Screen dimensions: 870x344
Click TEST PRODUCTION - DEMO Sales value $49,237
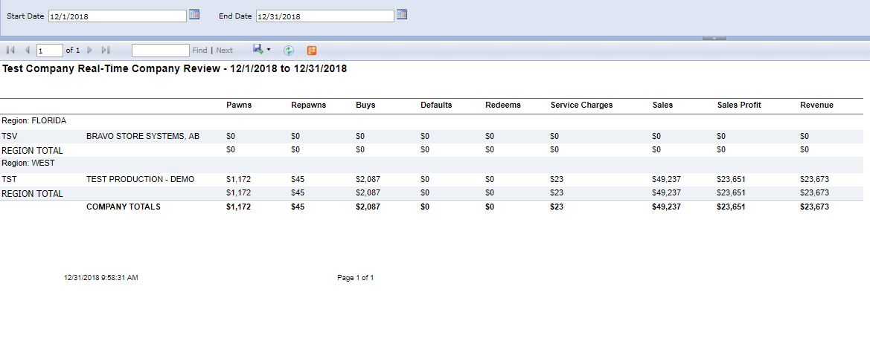666,180
